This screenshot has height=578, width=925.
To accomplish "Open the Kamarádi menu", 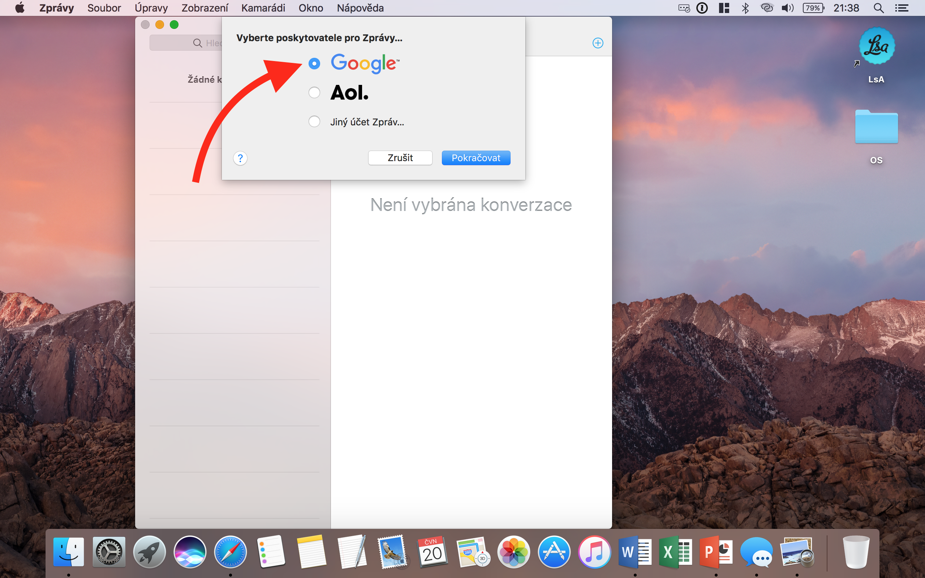I will 263,8.
